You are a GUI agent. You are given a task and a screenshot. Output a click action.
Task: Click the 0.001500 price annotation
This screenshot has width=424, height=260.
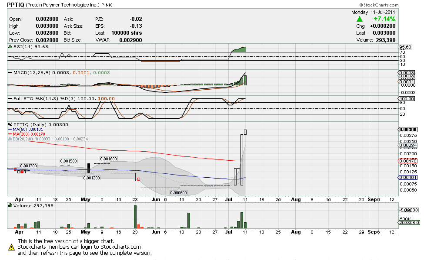pos(69,161)
